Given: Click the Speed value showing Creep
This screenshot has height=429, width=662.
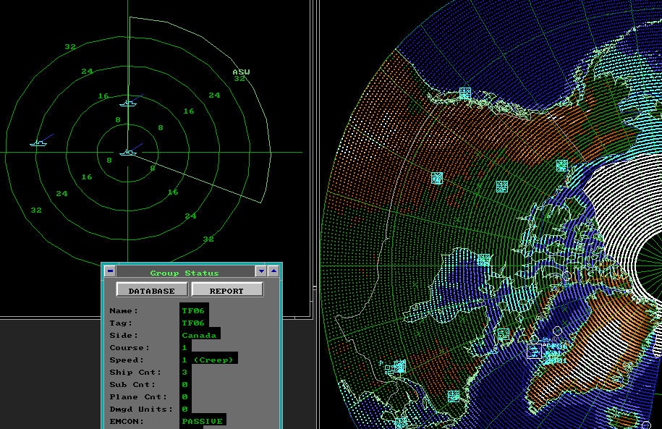Looking at the screenshot, I should 208,360.
